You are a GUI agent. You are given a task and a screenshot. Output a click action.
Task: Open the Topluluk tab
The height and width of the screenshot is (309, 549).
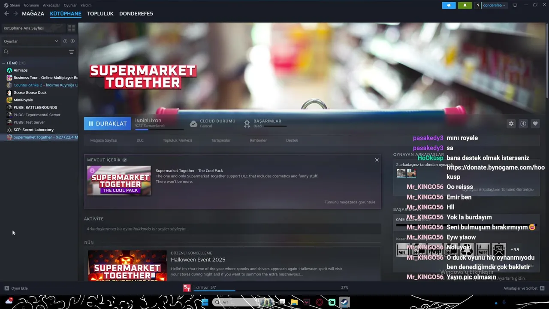coord(100,14)
